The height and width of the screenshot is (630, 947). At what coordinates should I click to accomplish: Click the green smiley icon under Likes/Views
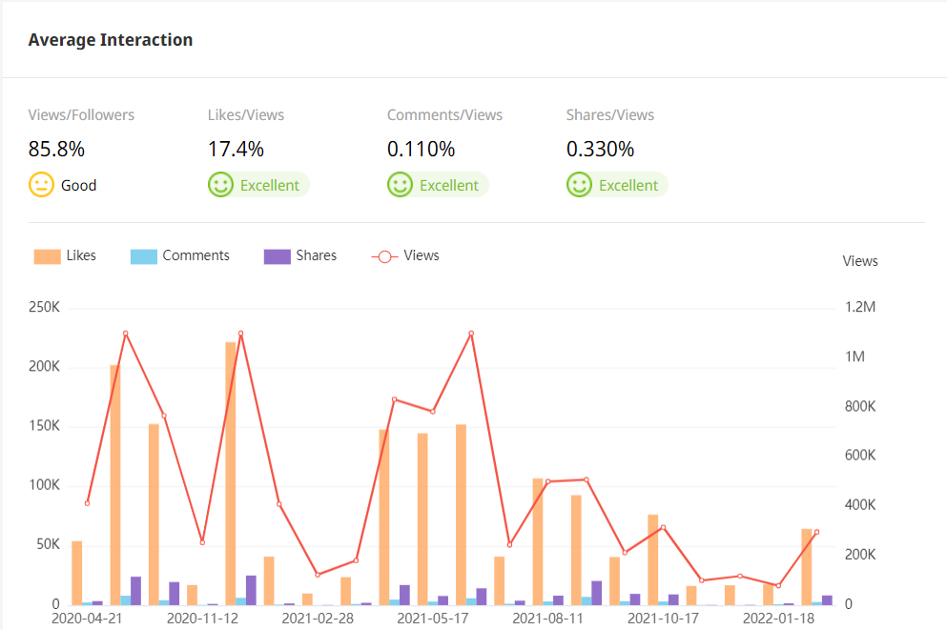pos(220,185)
